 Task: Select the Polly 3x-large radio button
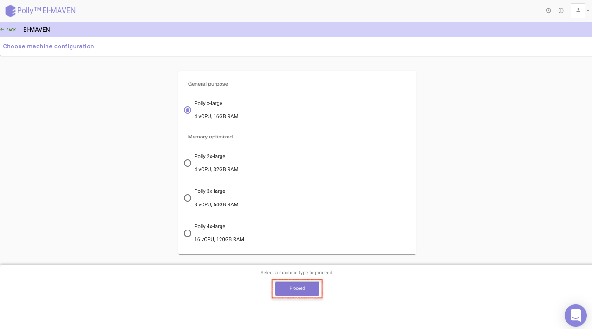(188, 198)
